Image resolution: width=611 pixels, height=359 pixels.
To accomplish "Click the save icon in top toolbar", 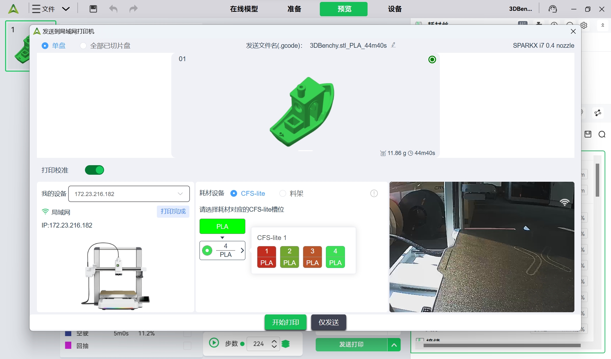I will 93,9.
